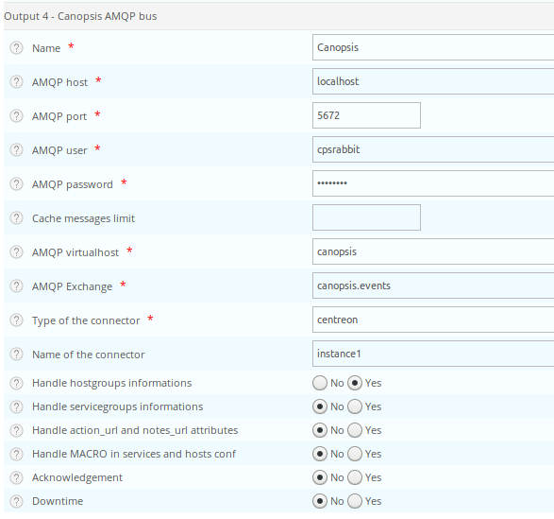Show help tooltip for AMQP port
This screenshot has width=554, height=519.
[x=16, y=115]
